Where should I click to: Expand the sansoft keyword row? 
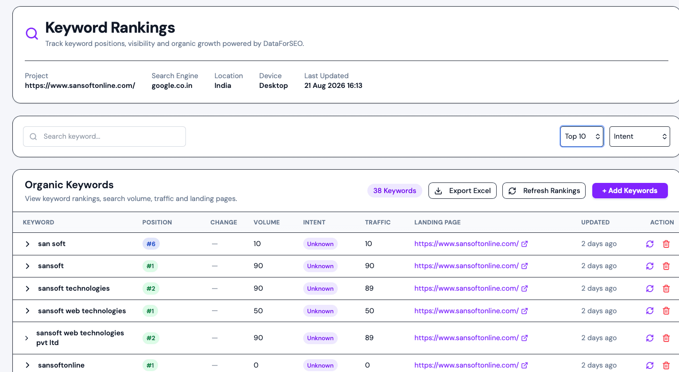coord(27,266)
